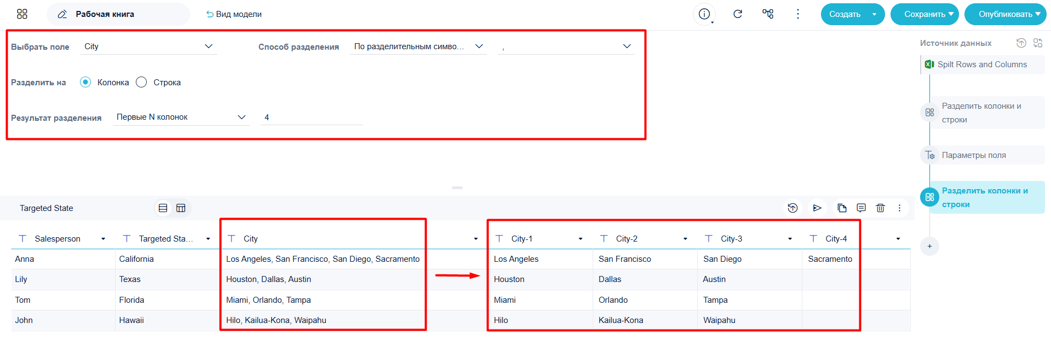Open the lineage diagram icon
The height and width of the screenshot is (364, 1051).
pyautogui.click(x=768, y=14)
